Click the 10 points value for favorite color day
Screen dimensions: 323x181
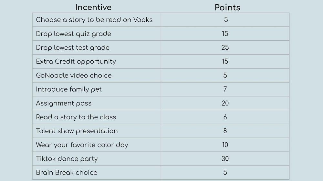225,145
